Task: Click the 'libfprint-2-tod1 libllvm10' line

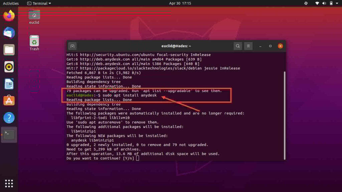Action: 100,118
